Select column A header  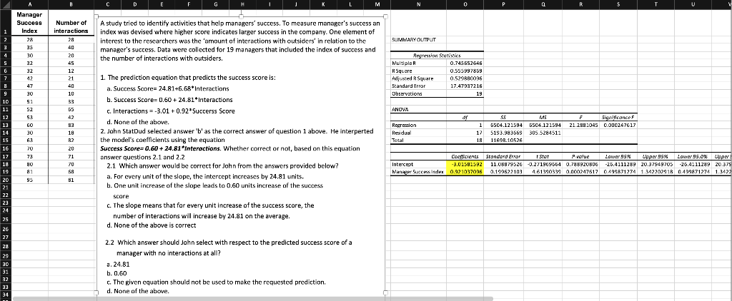click(x=29, y=4)
